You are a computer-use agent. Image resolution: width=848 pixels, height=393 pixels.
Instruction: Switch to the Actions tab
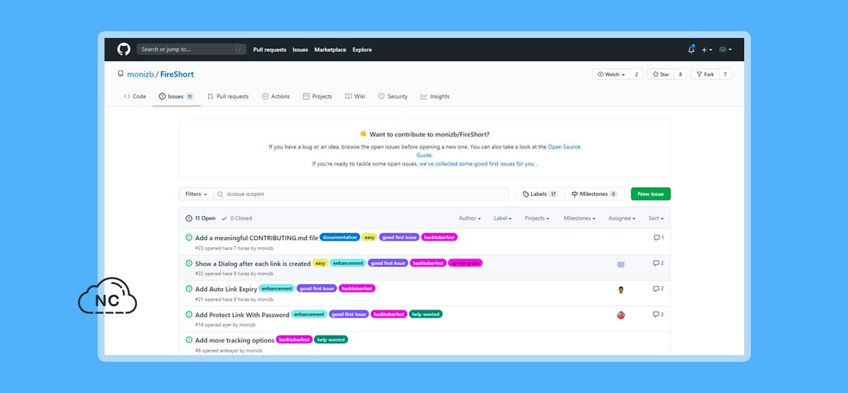click(x=276, y=96)
